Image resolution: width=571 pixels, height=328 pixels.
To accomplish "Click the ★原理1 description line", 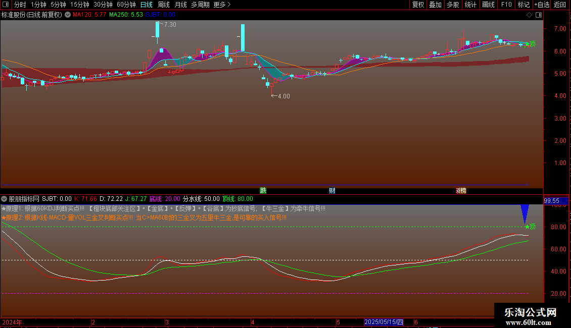I will 164,209.
